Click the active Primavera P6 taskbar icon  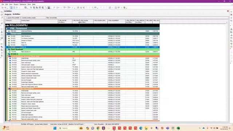click(x=114, y=128)
